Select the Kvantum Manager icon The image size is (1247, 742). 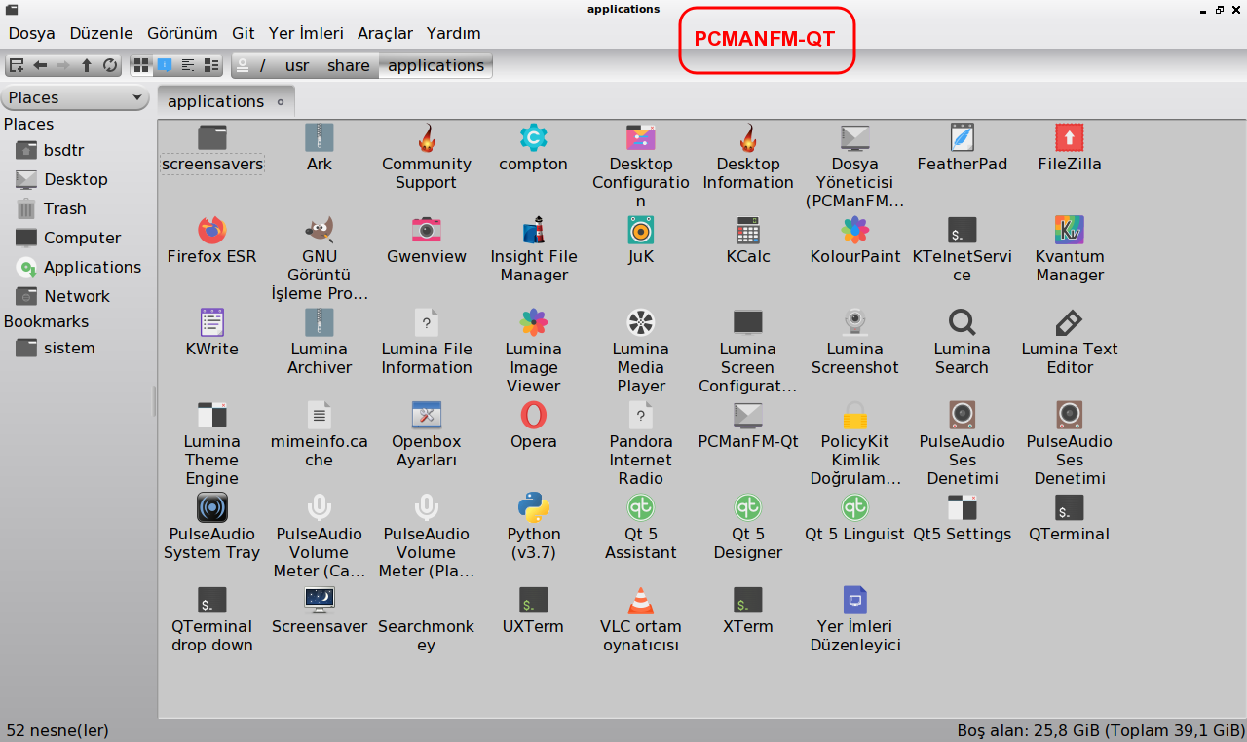[x=1069, y=230]
